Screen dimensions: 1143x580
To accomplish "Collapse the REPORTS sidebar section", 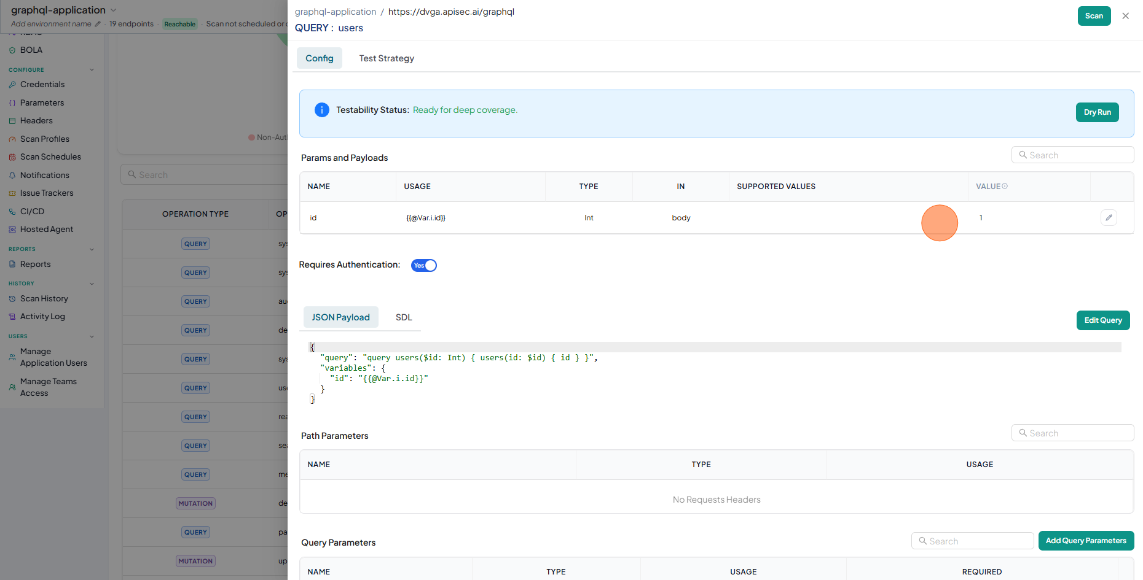I will [x=92, y=249].
